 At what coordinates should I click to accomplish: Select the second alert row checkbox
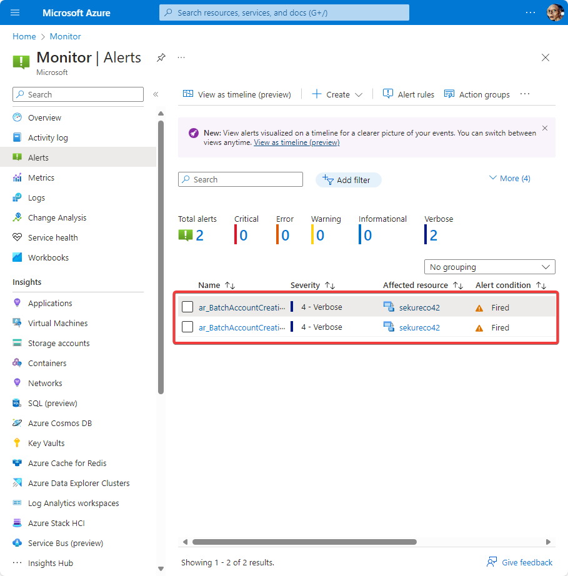(187, 327)
